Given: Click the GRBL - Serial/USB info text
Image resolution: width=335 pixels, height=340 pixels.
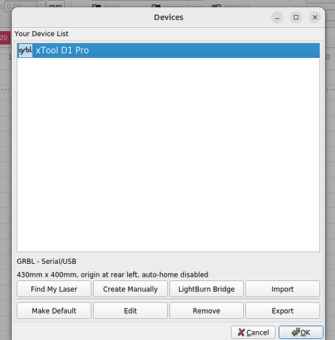Looking at the screenshot, I should tap(46, 261).
